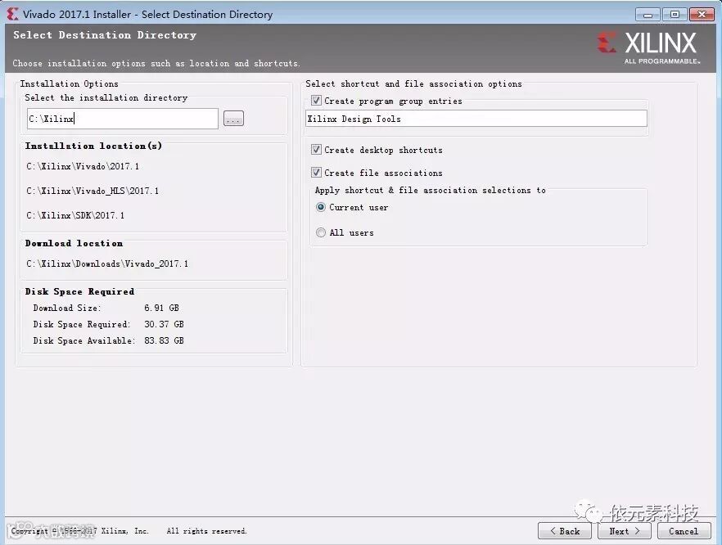Click the Xilinx logo in header
The height and width of the screenshot is (545, 722).
tap(649, 47)
